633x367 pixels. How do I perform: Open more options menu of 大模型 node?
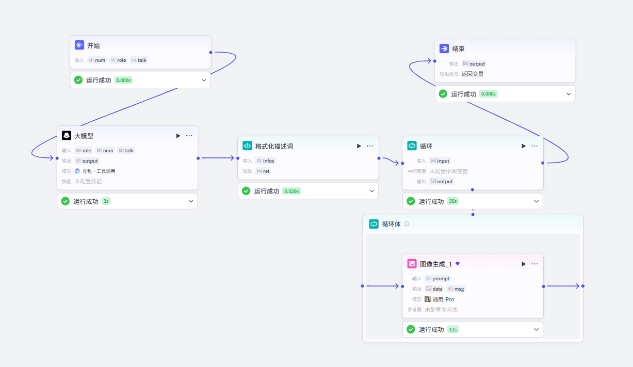click(x=189, y=136)
